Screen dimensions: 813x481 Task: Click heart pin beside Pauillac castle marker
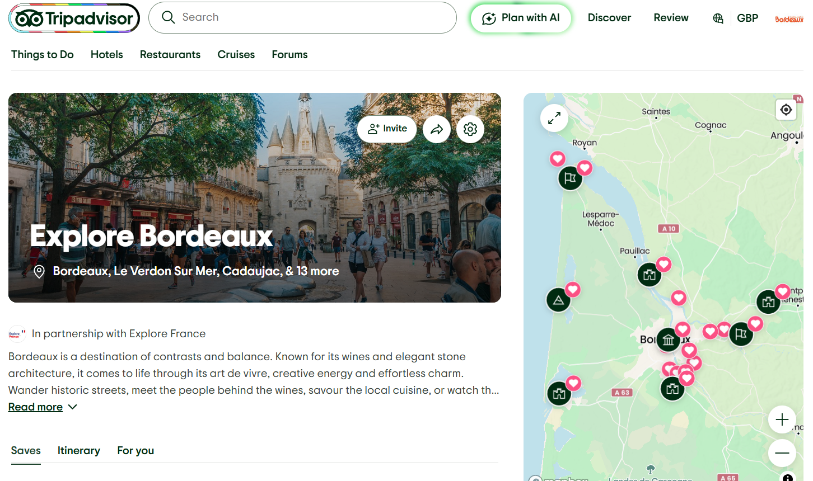[664, 264]
